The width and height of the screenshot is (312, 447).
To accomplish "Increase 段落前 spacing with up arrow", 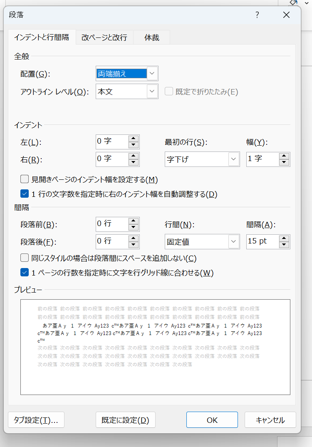I will (134, 221).
